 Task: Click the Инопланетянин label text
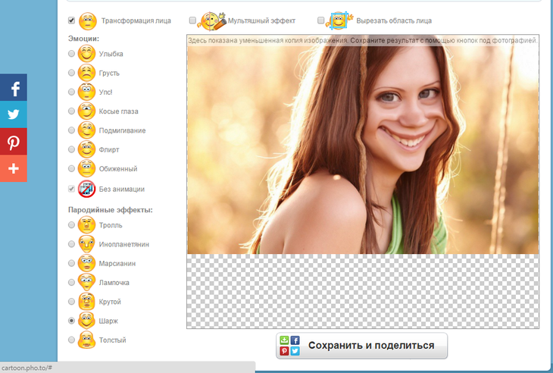click(x=124, y=244)
